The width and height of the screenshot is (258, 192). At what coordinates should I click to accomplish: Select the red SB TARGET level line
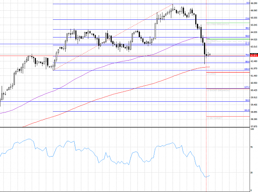(228, 116)
